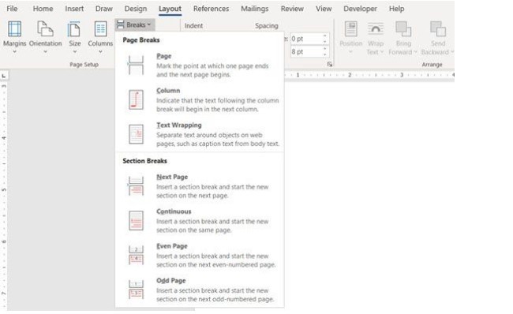Insert an Even Page section break
Image resolution: width=513 pixels, height=314 pixels.
[200, 255]
